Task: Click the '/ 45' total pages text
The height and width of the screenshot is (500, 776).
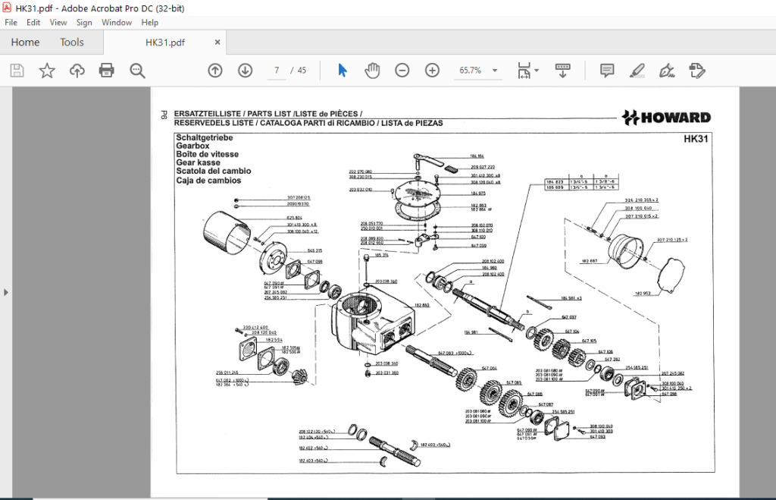Action: 299,71
